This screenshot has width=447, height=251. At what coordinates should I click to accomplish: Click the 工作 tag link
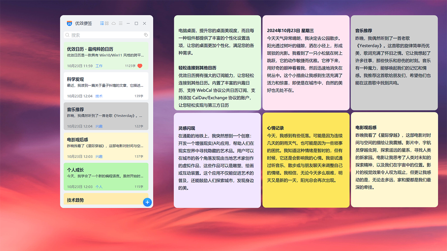99,66
